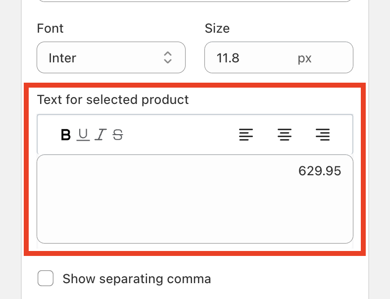Click the partially visible field above Font
The height and width of the screenshot is (299, 390).
[x=195, y=1]
